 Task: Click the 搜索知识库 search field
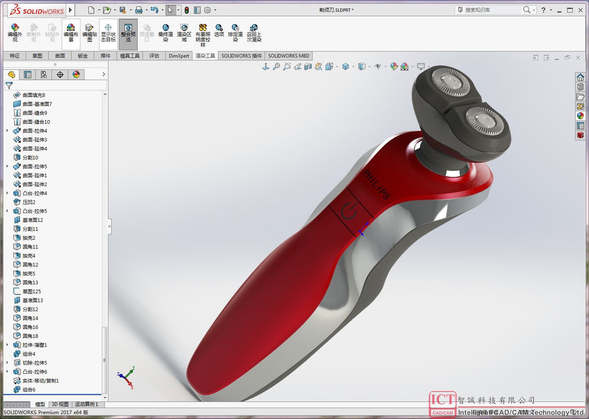[x=492, y=10]
